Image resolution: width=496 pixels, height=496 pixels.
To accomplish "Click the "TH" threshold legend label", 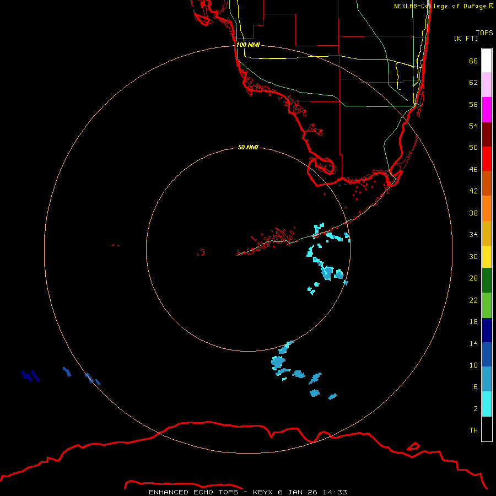I will click(473, 430).
